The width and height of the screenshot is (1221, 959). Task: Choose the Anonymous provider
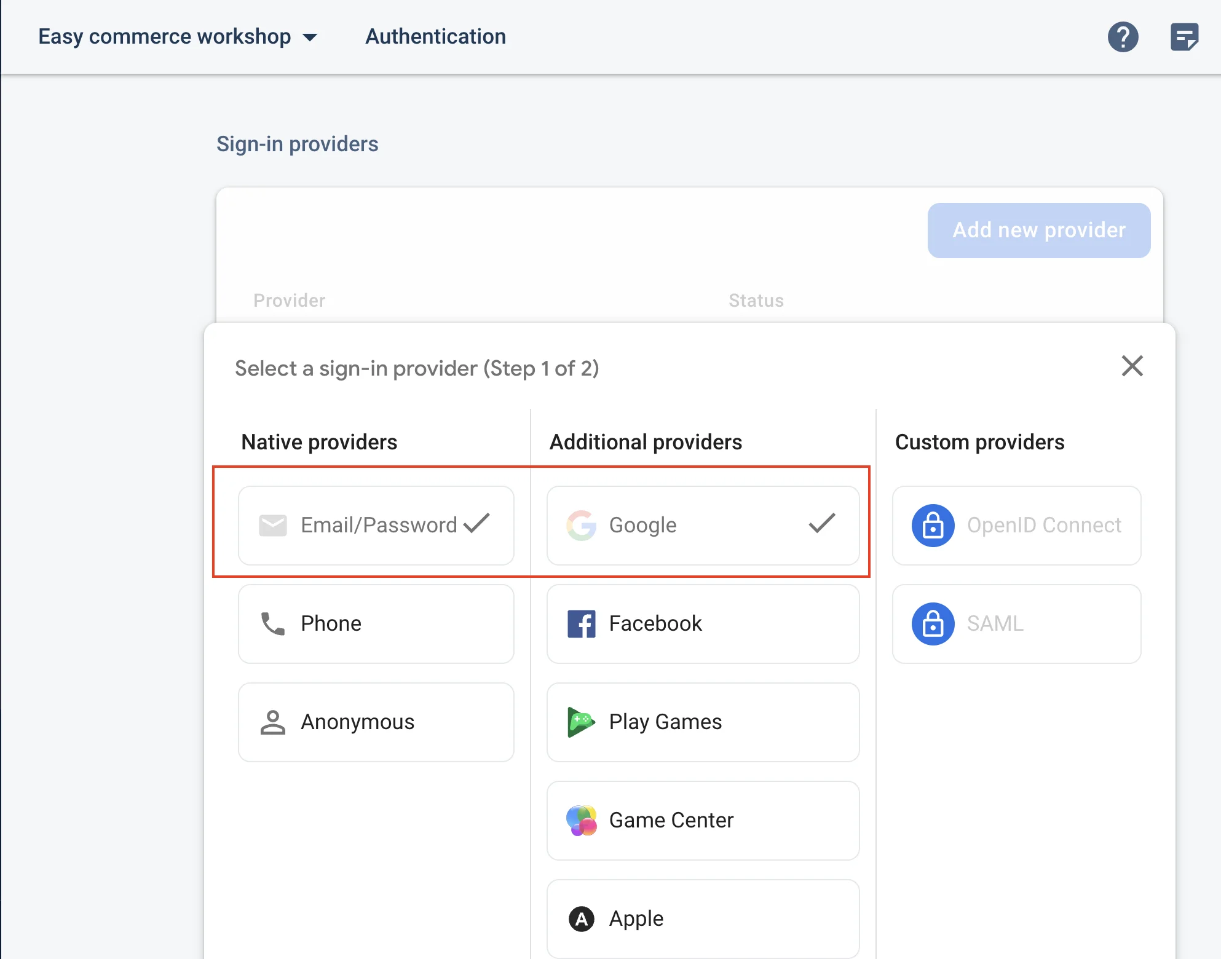coord(376,722)
